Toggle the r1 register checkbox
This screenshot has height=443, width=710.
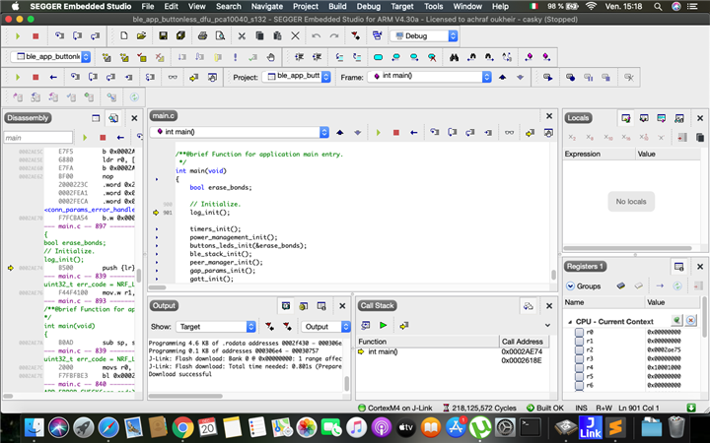tap(579, 342)
